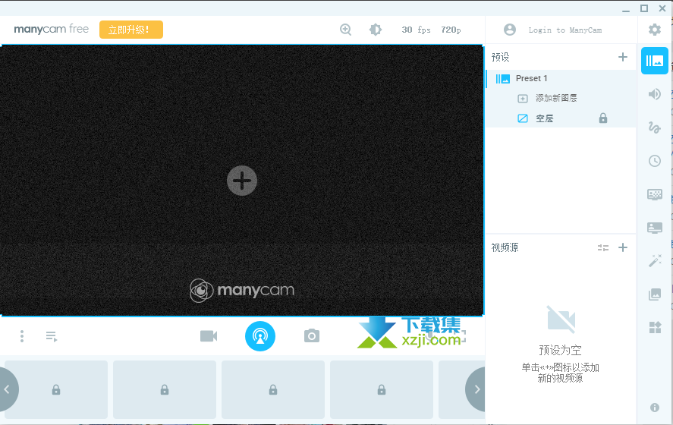The image size is (673, 425).
Task: Open the three-dot more options menu
Action: (x=22, y=336)
